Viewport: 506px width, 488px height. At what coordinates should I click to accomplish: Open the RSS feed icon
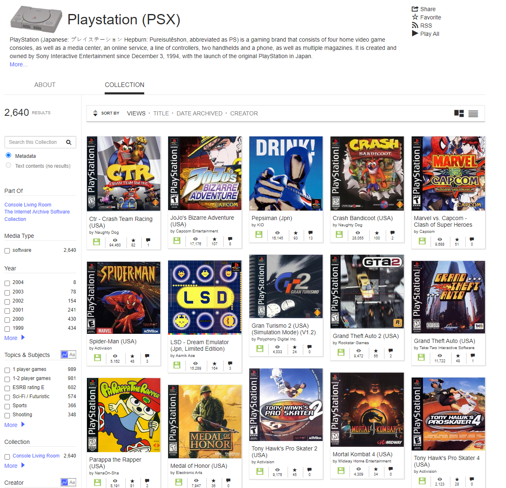click(415, 26)
